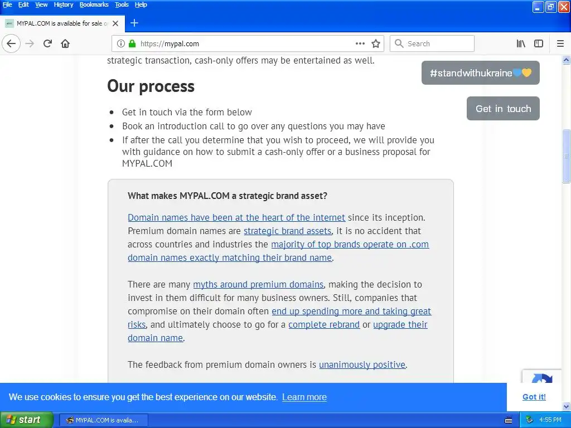Click the scrollbar up arrow

567,60
